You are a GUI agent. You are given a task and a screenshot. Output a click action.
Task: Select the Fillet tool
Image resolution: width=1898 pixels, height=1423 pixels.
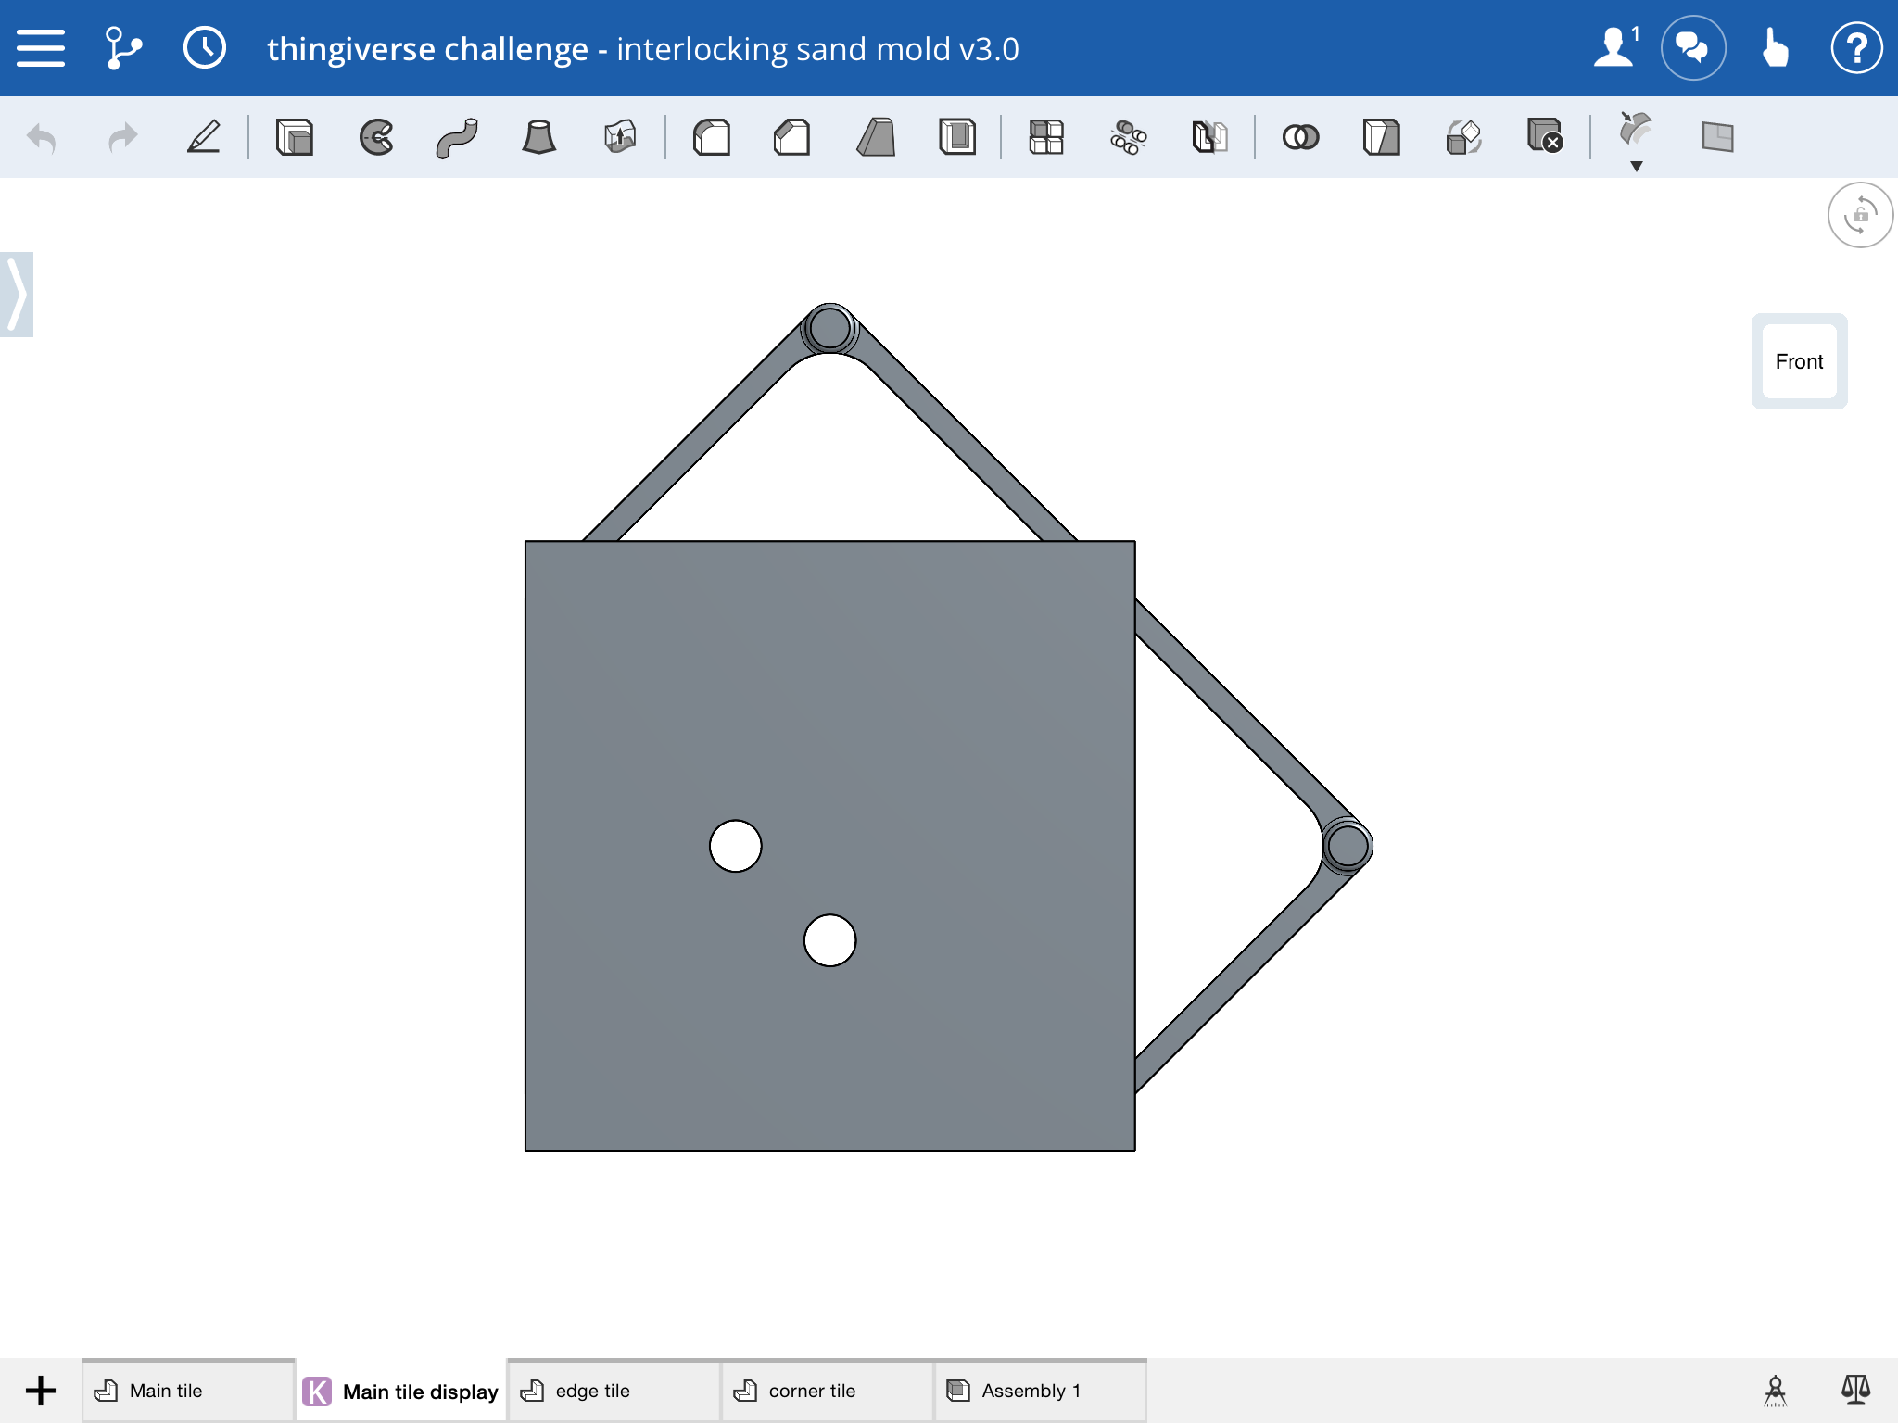tap(712, 137)
